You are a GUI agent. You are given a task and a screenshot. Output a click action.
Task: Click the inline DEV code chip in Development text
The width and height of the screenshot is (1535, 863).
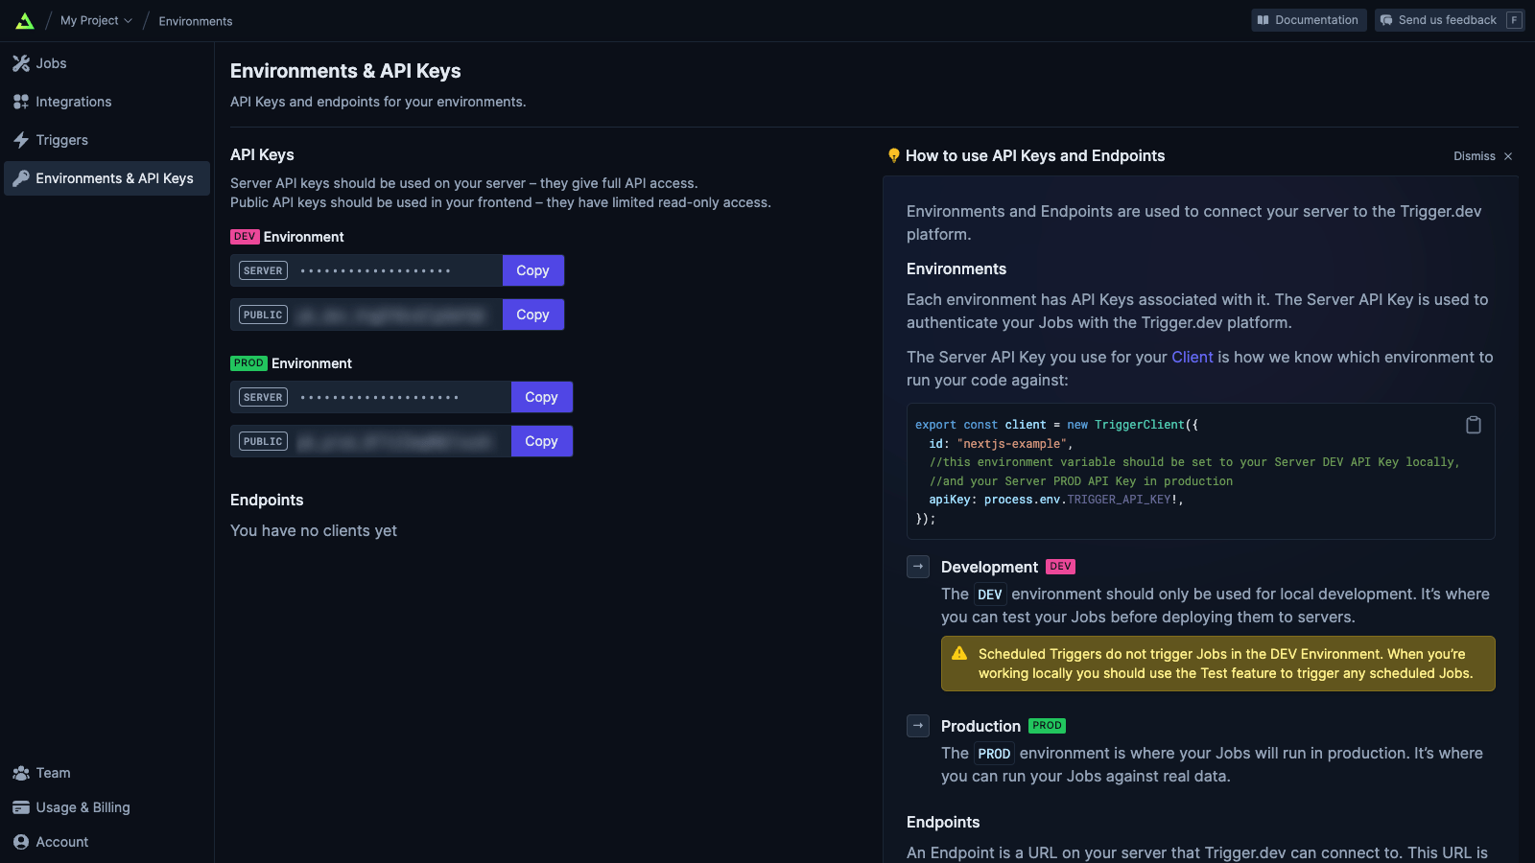[x=990, y=595]
